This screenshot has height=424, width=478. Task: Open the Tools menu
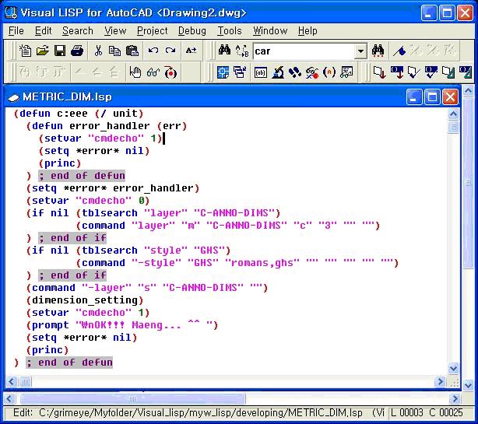(x=229, y=30)
